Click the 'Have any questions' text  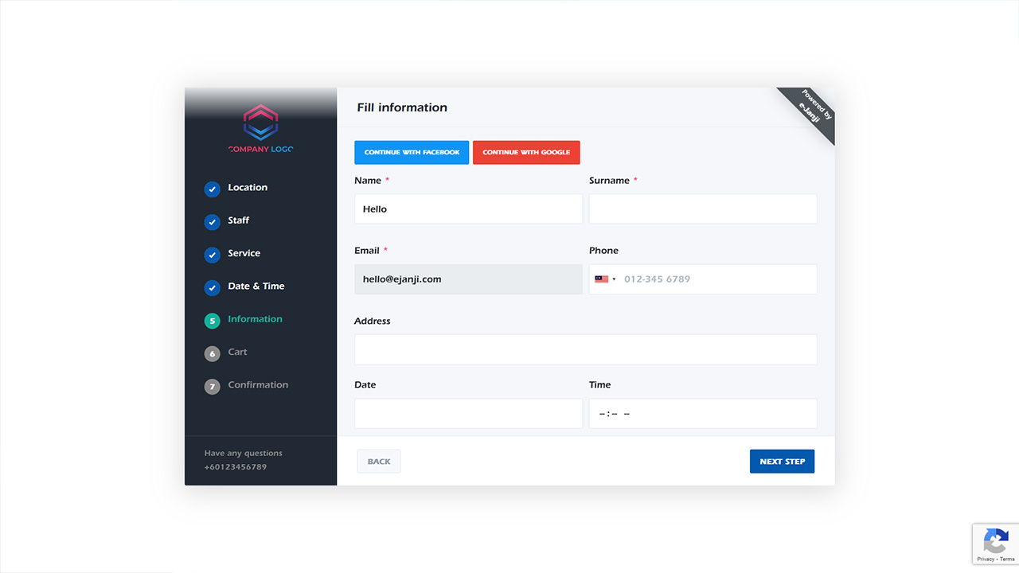pos(244,454)
